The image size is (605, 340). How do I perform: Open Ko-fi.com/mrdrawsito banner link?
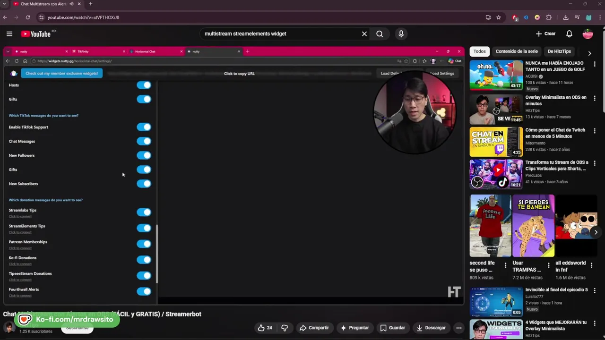tap(67, 320)
